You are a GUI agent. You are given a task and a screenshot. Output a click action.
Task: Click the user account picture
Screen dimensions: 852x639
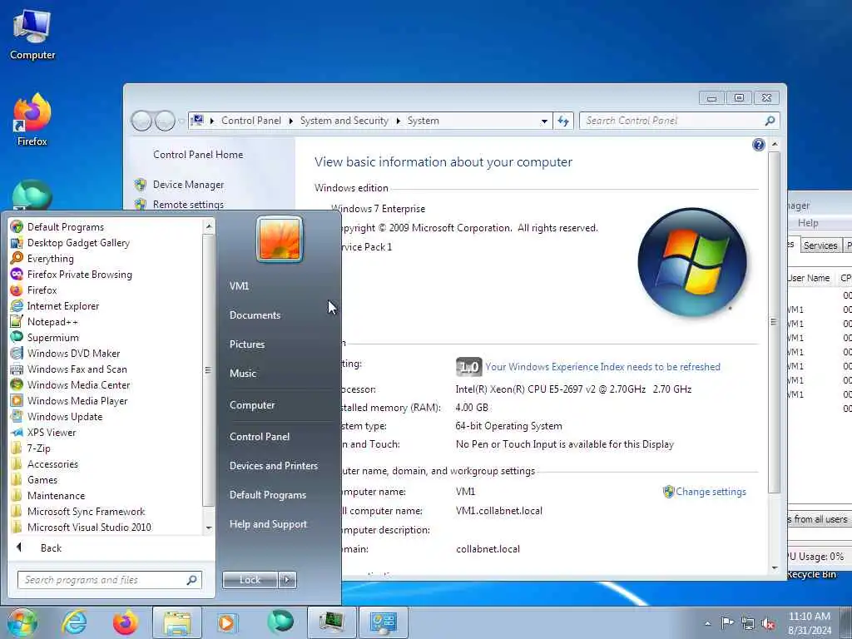click(x=280, y=239)
